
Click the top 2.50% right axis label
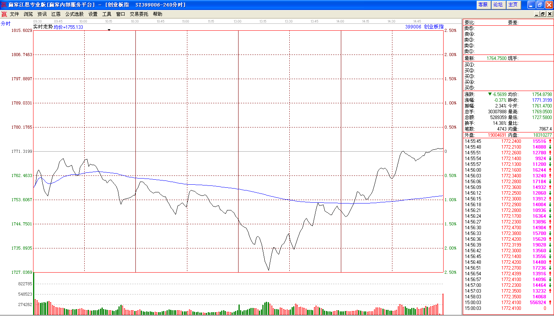[450, 30]
